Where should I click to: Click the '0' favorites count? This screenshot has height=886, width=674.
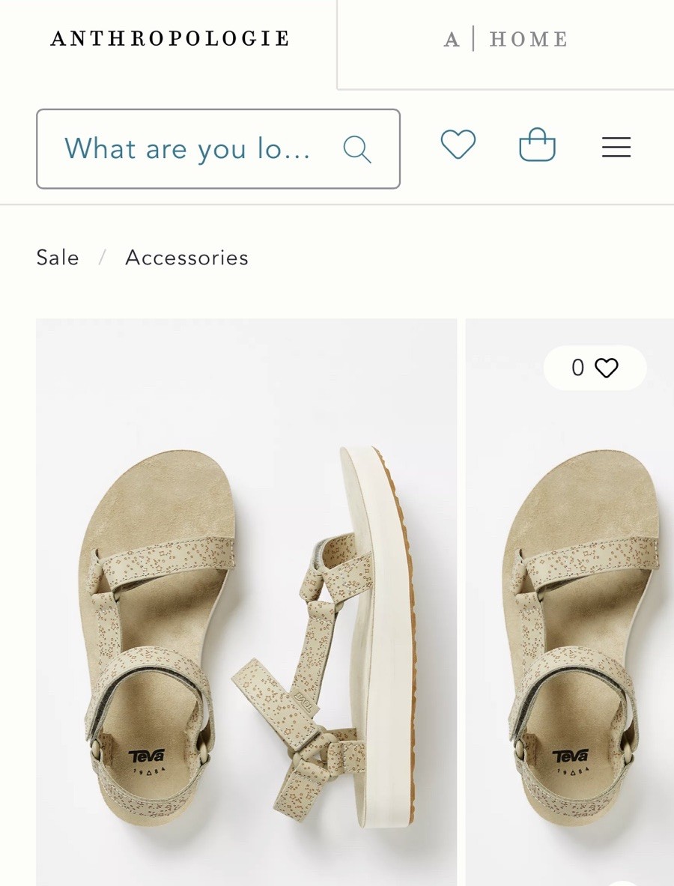pos(577,368)
